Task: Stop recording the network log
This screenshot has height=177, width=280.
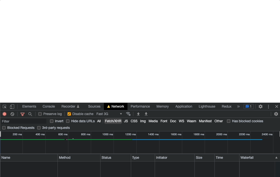Action: (4, 114)
